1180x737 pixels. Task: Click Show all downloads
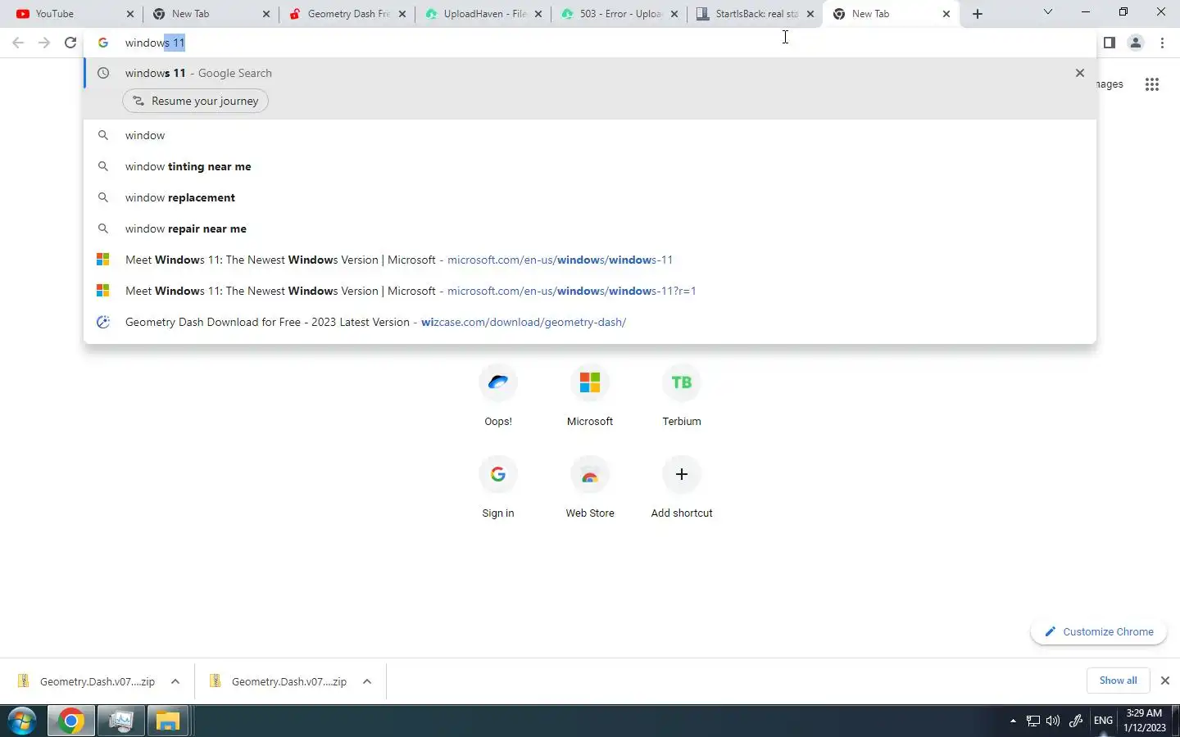point(1118,680)
